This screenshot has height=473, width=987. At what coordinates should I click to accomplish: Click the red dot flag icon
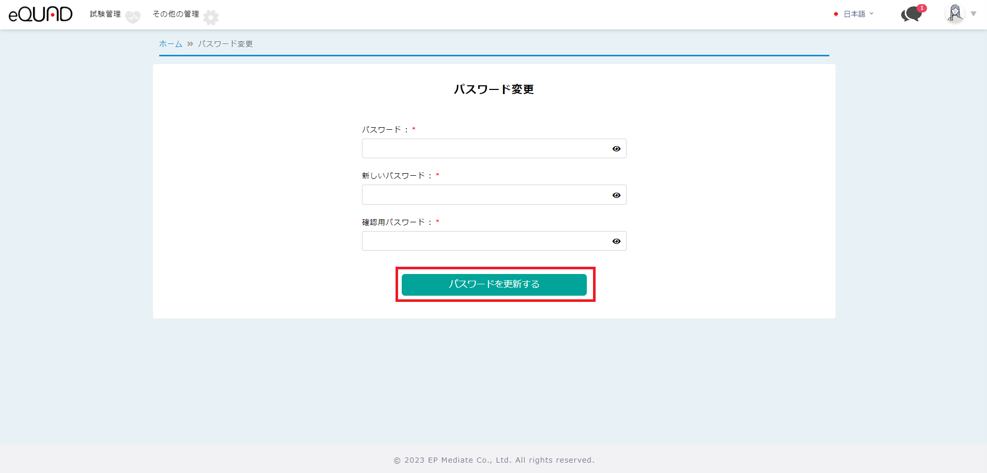[836, 14]
